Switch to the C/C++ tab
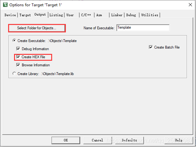 86,15
